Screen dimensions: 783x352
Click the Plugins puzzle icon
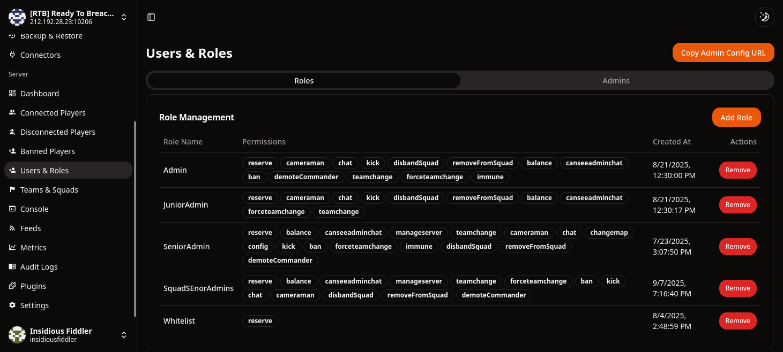coord(12,286)
